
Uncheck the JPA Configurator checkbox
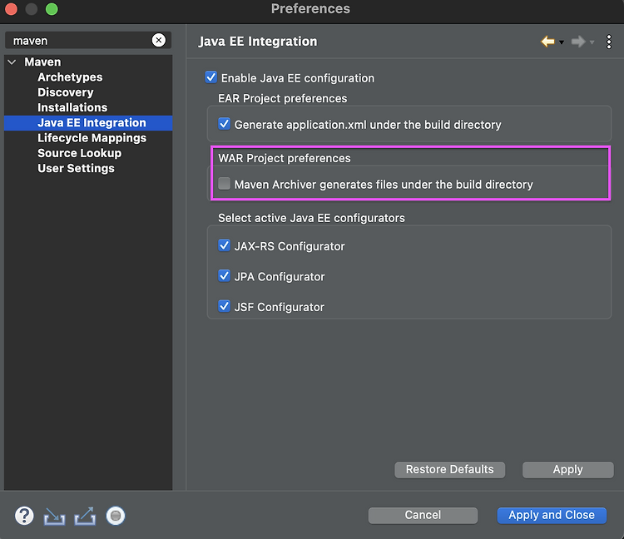coord(224,275)
